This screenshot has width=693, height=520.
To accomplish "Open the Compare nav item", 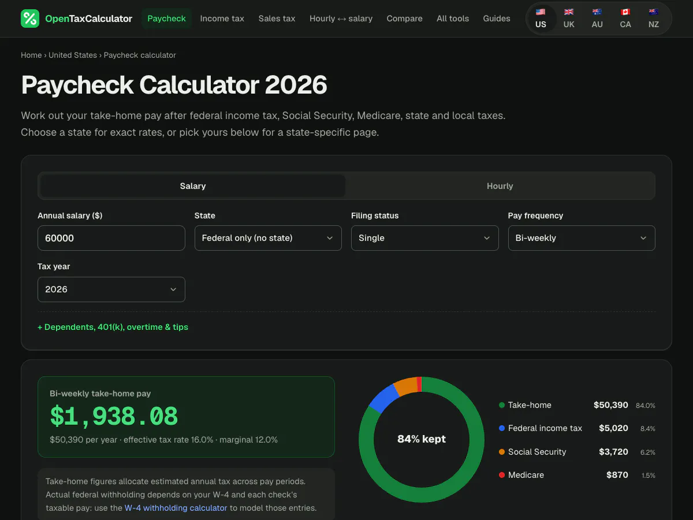I will (x=404, y=18).
